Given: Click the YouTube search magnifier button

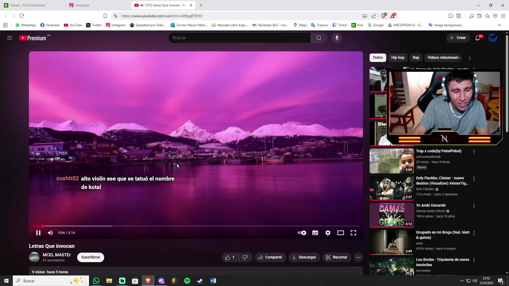Looking at the screenshot, I should (x=319, y=38).
